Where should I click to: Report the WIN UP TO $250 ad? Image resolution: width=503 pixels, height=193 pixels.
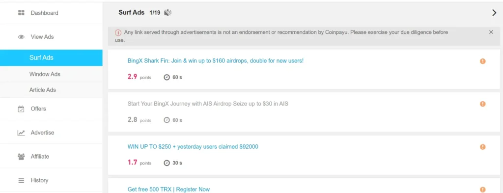coord(482,147)
